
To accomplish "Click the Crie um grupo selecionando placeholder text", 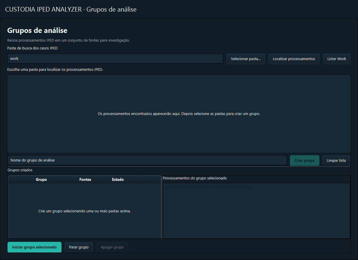I will pyautogui.click(x=85, y=211).
